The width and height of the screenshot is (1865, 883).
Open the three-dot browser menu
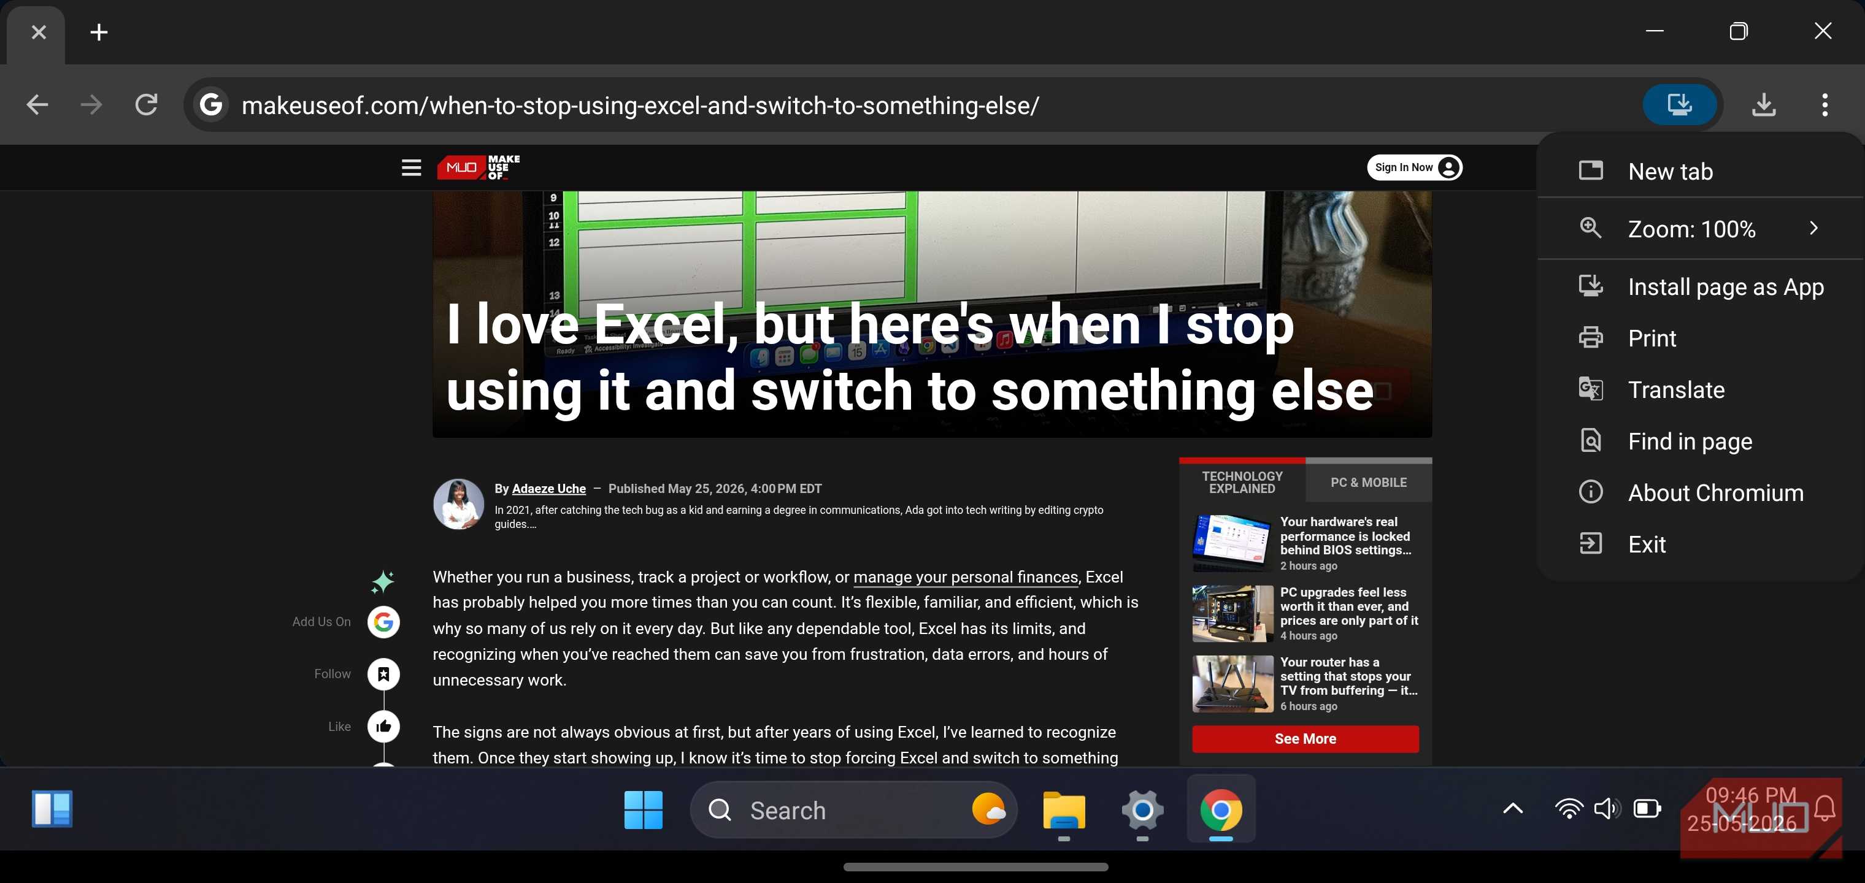pos(1825,105)
